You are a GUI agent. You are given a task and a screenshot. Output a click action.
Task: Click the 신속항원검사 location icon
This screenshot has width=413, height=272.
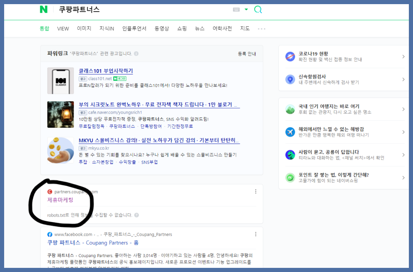tap(290, 79)
